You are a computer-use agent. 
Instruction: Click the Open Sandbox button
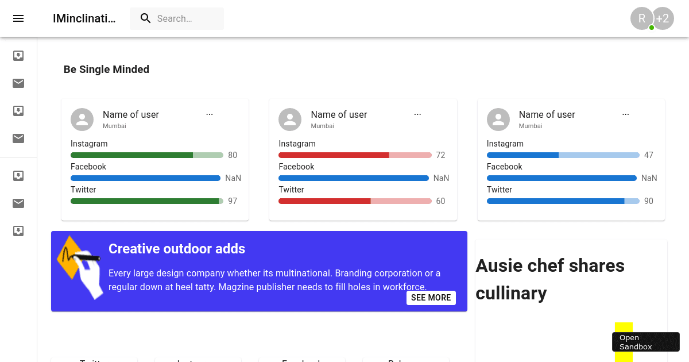click(645, 341)
